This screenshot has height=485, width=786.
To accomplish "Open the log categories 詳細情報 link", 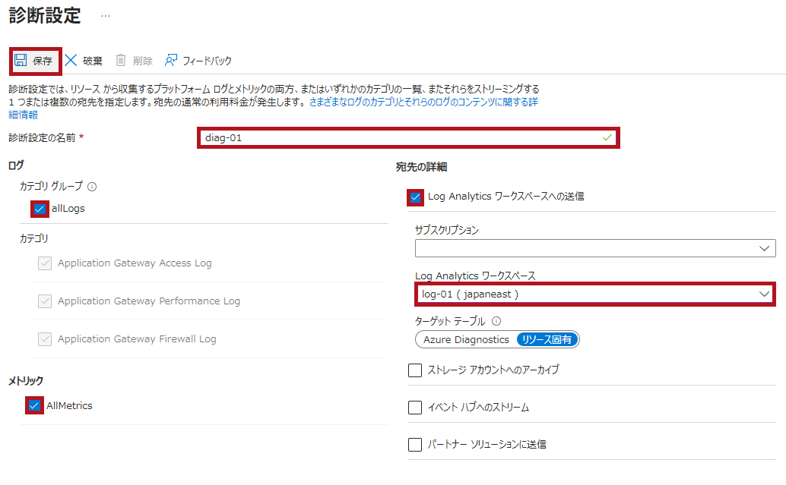I will (x=23, y=115).
